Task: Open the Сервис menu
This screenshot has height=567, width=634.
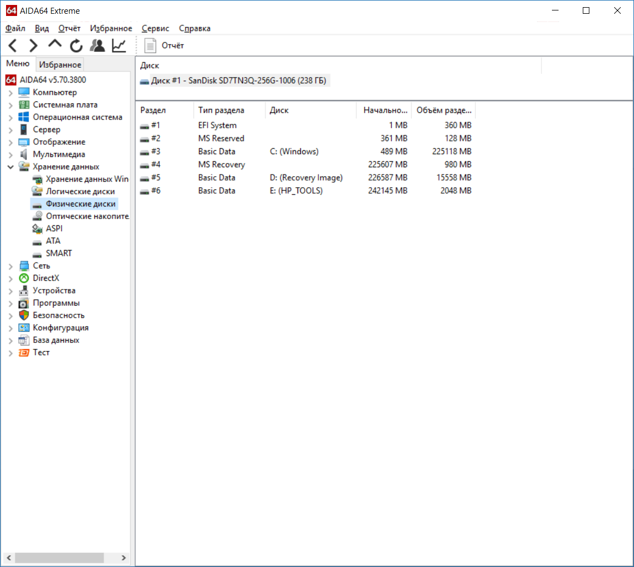Action: (155, 28)
